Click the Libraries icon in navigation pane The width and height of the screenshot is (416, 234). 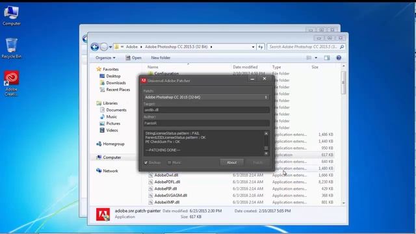pos(99,103)
